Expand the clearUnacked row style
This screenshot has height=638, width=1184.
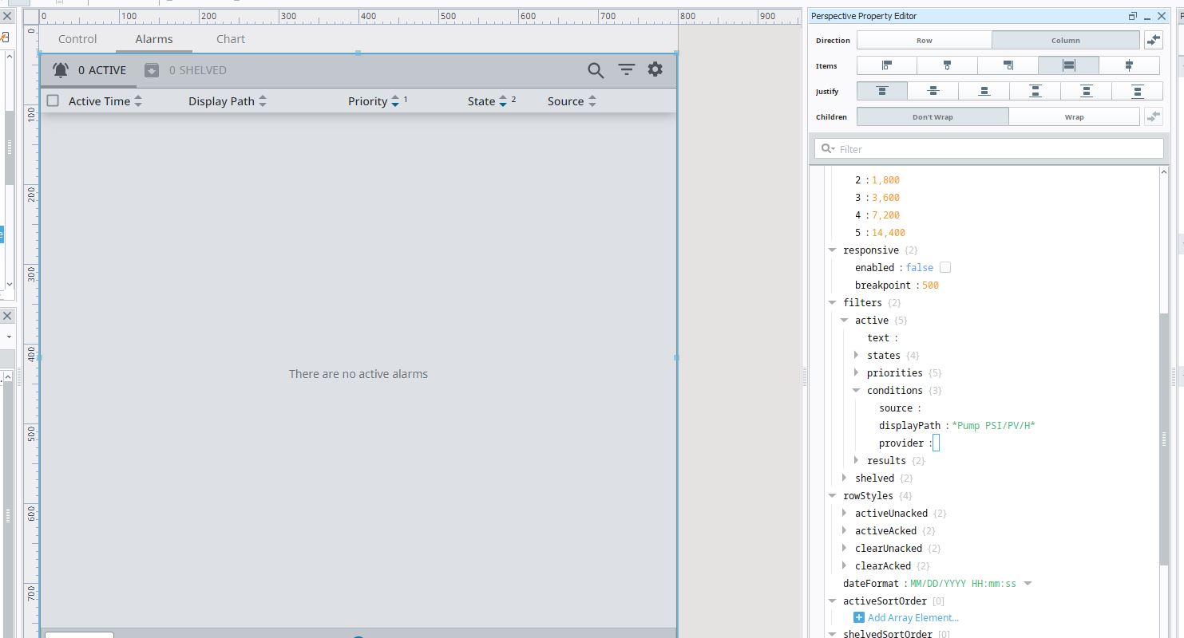coord(844,548)
